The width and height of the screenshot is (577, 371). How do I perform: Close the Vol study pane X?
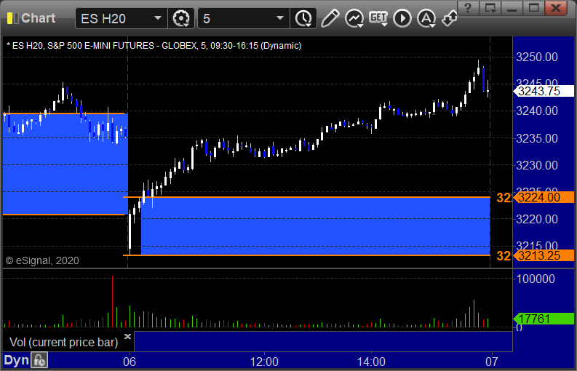[127, 336]
